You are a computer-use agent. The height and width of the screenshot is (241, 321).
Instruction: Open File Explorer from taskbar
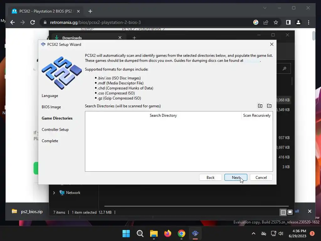pyautogui.click(x=154, y=233)
